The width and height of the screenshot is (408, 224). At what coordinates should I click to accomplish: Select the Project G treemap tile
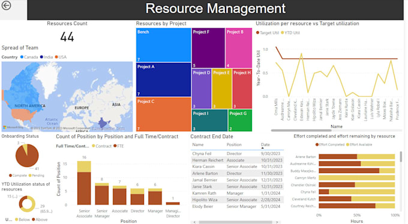[240, 120]
